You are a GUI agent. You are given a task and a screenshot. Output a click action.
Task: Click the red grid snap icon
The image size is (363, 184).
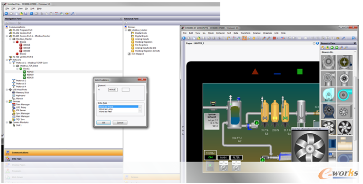pyautogui.click(x=274, y=38)
